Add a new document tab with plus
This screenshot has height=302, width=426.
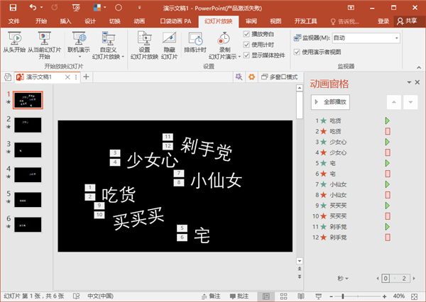(86, 77)
